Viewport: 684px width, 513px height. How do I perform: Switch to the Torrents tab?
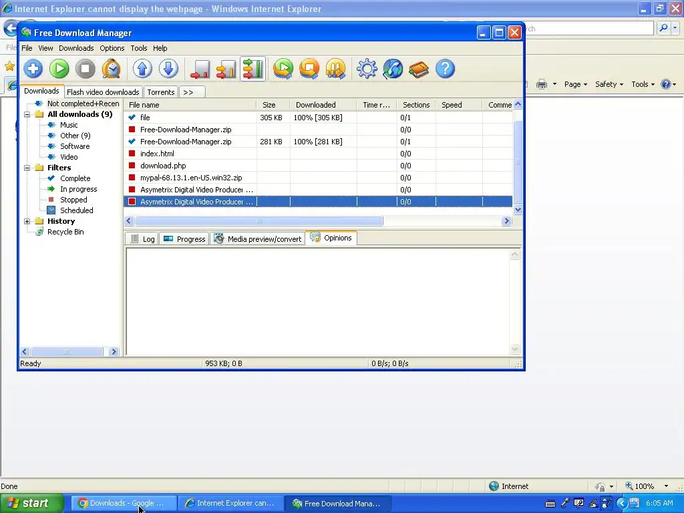pos(161,92)
